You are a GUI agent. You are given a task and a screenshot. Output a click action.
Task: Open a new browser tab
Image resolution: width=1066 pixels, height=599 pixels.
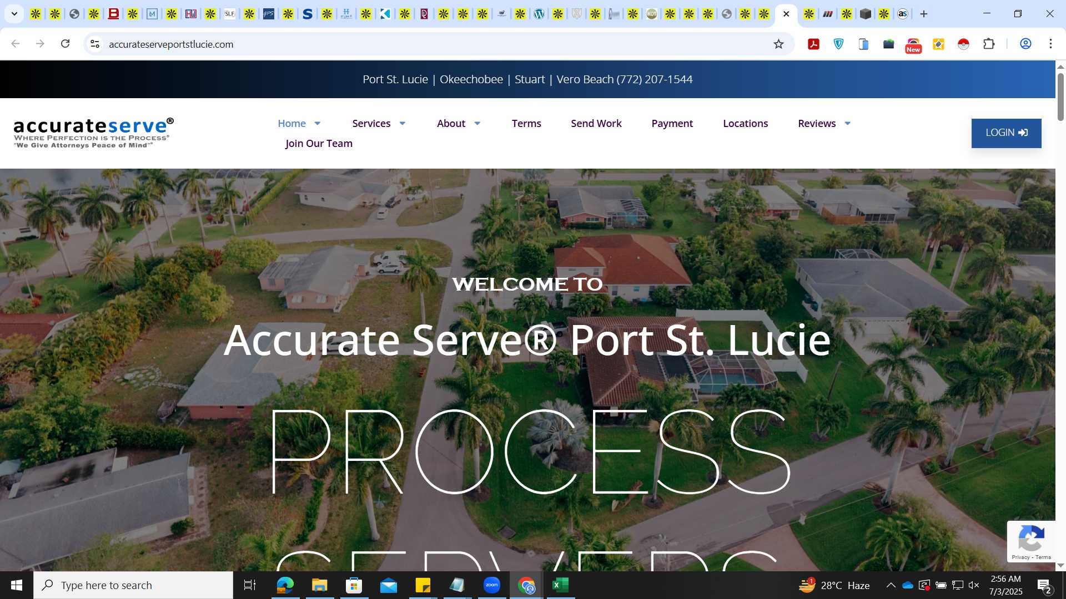coord(924,14)
